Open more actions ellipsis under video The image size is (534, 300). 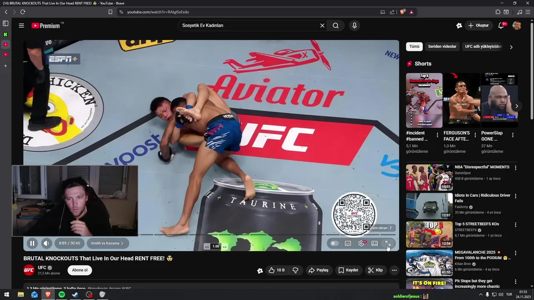[x=394, y=270]
